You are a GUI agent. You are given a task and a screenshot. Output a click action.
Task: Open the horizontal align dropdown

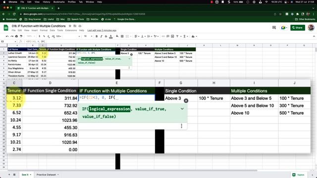[x=137, y=36]
